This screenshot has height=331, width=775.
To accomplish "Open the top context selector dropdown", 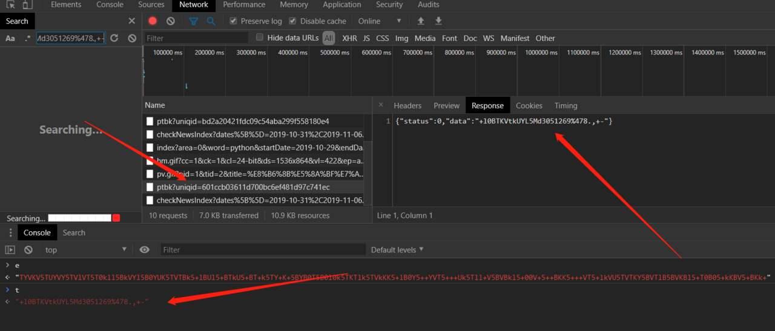I will [85, 249].
